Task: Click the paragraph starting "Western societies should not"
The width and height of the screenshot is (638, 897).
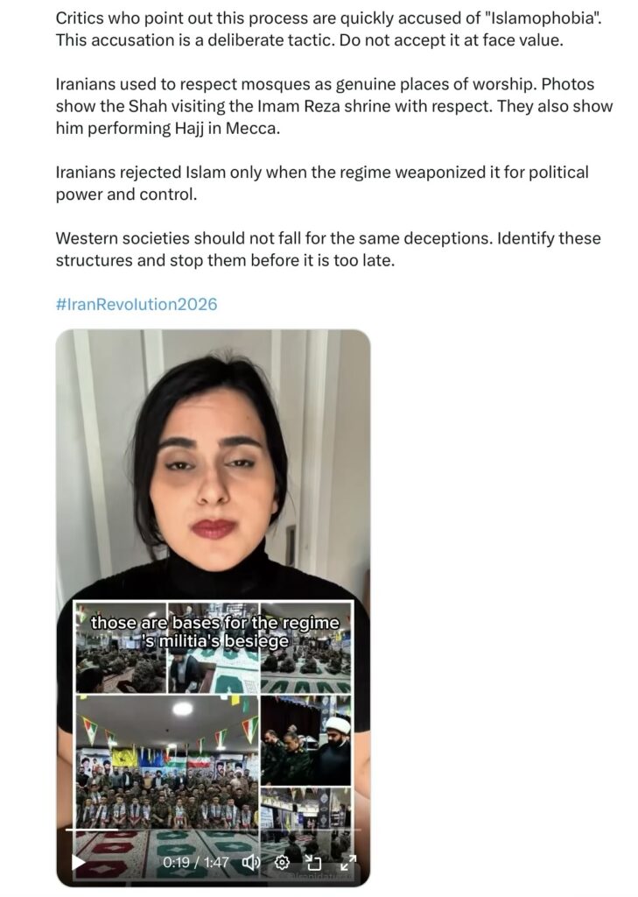Action: (328, 249)
